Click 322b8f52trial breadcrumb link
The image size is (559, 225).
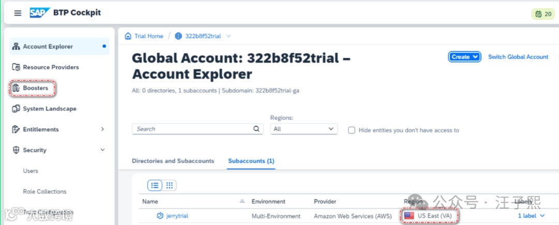pyautogui.click(x=203, y=36)
